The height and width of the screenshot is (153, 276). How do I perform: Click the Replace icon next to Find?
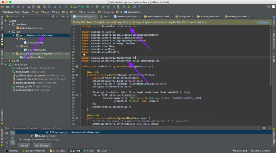click(49, 7)
